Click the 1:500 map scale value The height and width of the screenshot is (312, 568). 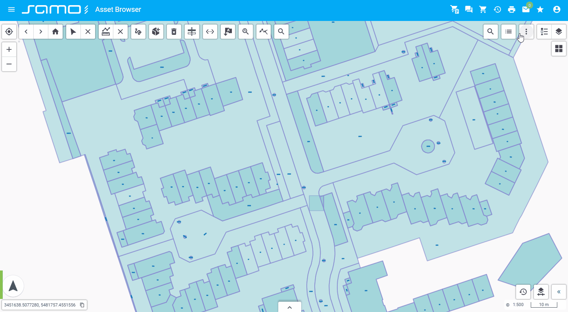pos(518,305)
